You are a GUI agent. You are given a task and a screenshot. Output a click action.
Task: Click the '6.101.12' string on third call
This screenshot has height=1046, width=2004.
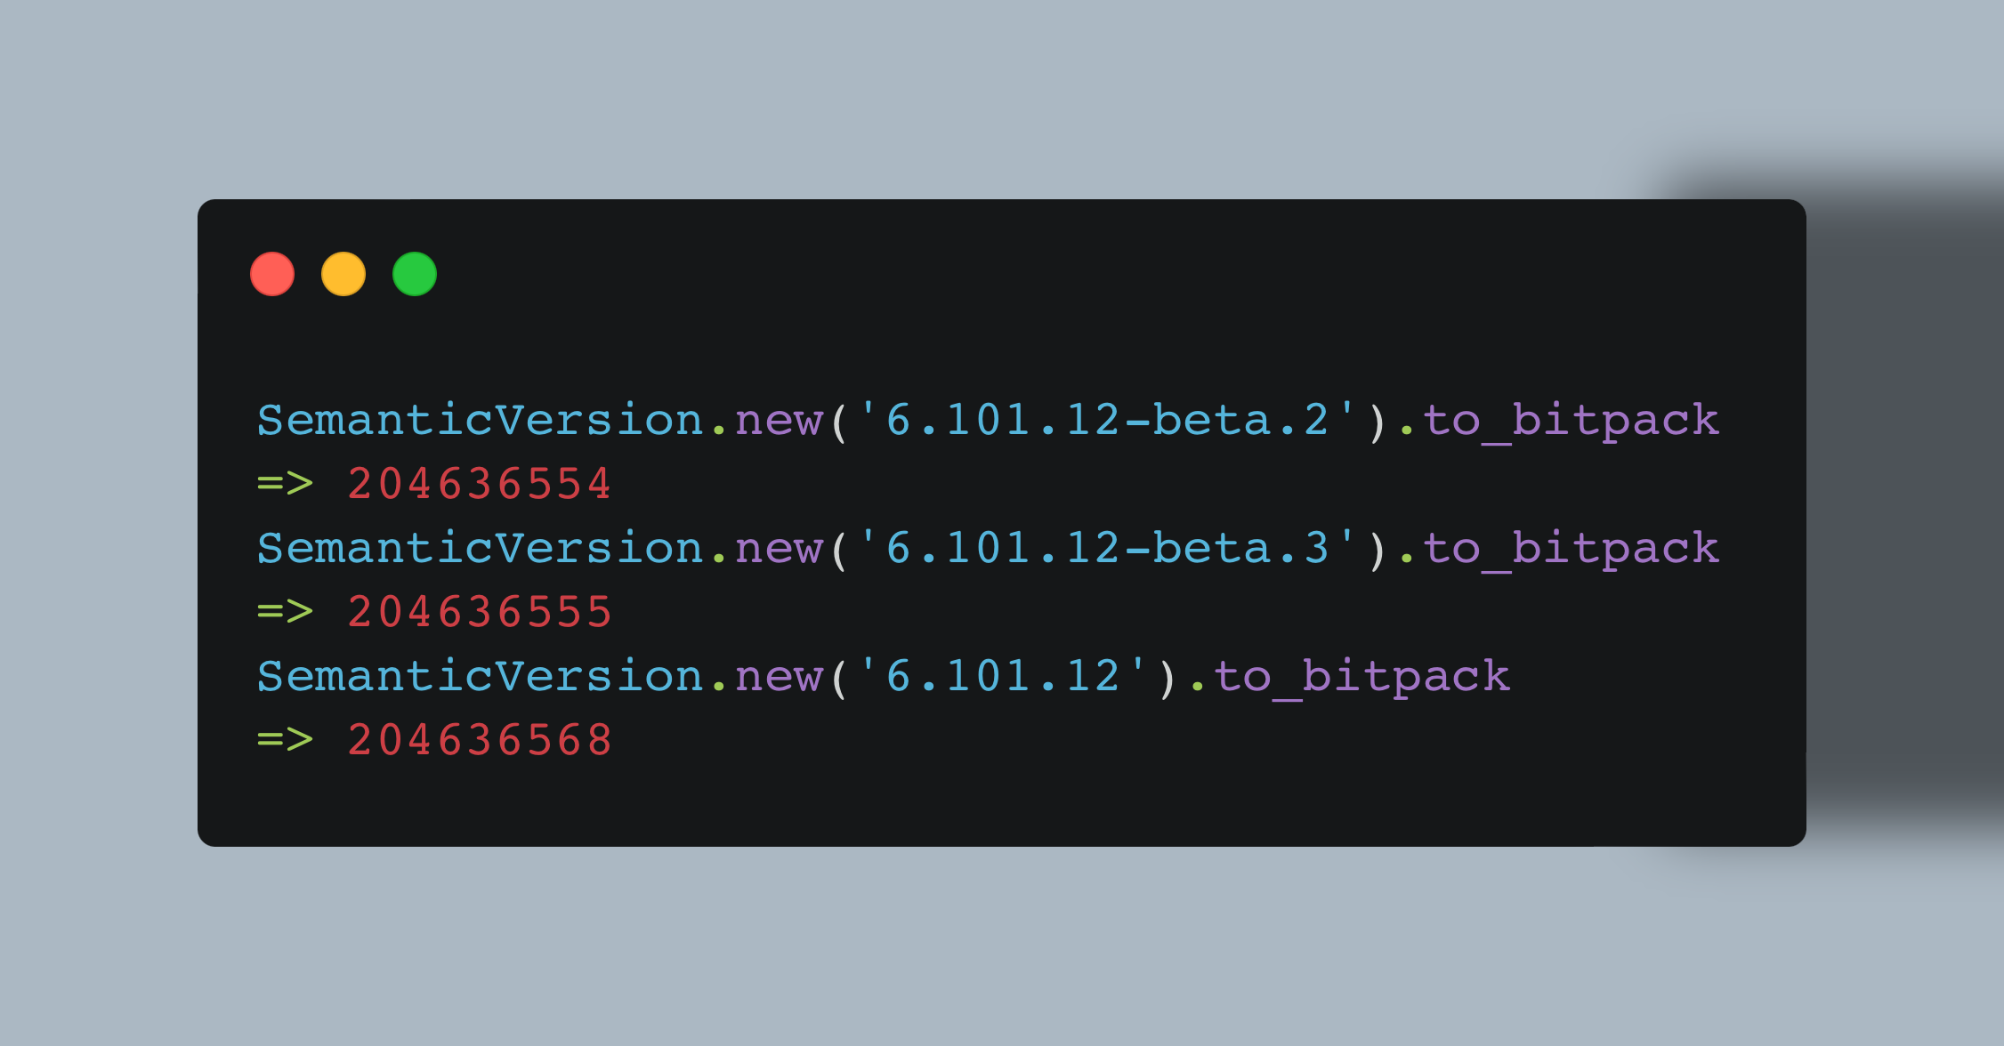1003,676
